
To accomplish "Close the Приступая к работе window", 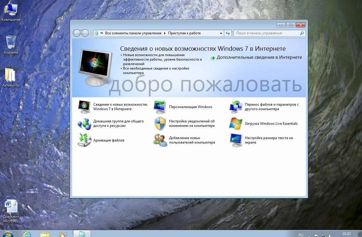I will coord(301,25).
